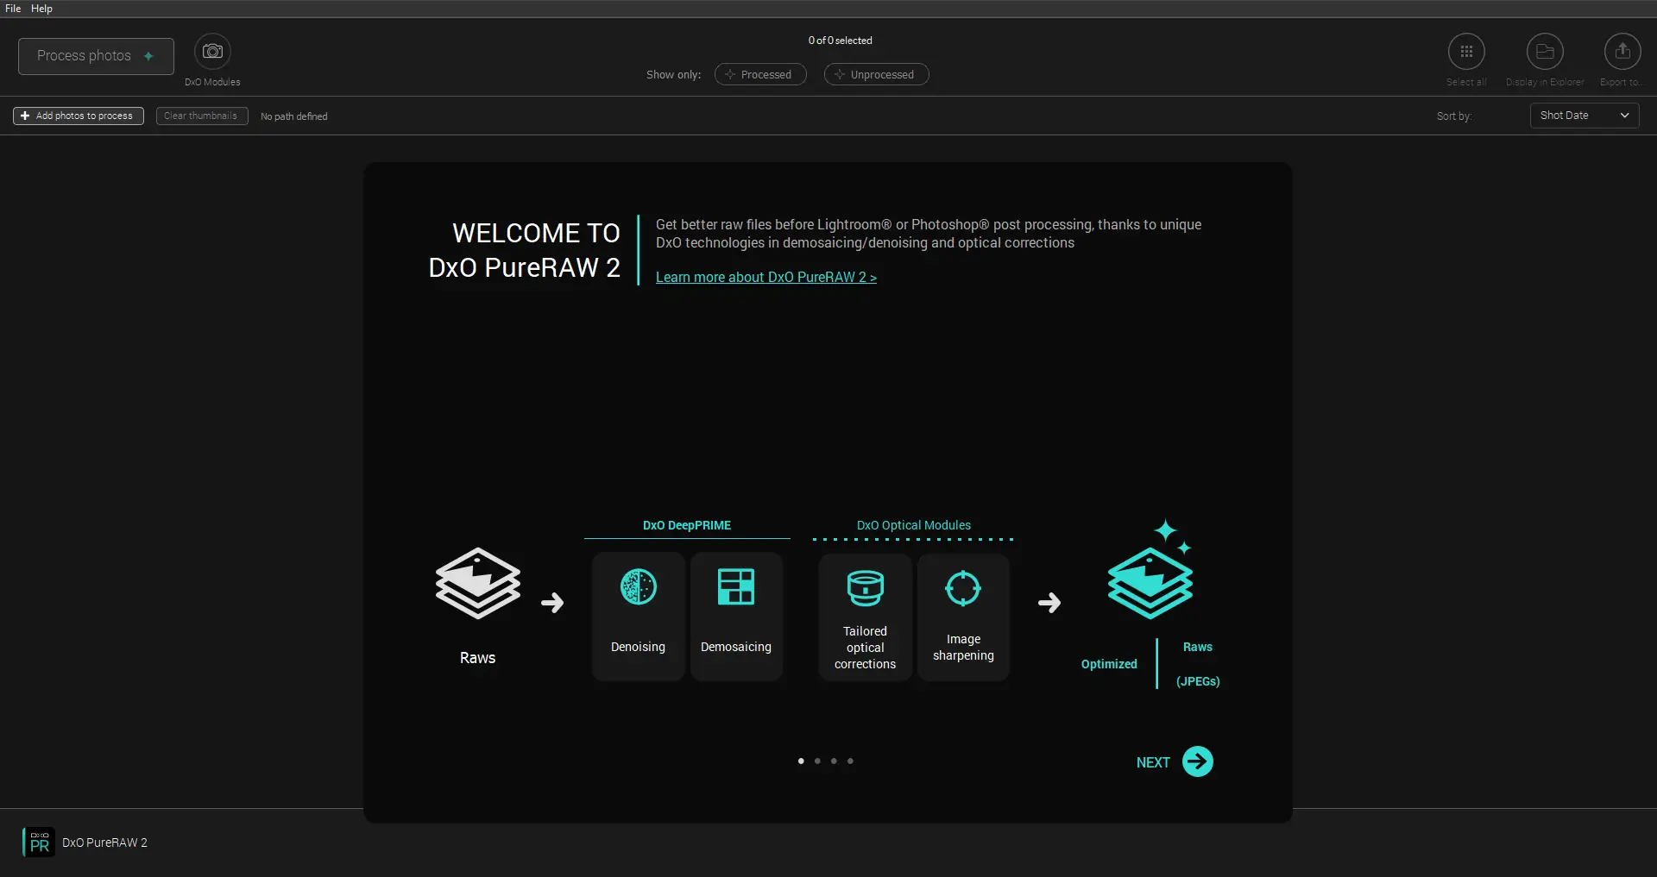Click the Clear thumbnails button

[x=202, y=116]
